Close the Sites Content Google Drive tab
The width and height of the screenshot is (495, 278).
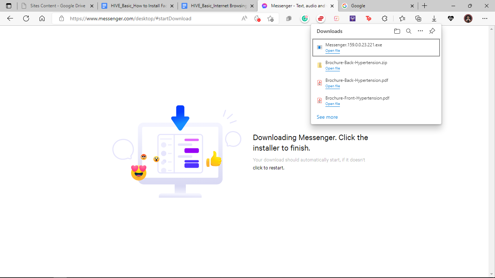click(x=92, y=6)
